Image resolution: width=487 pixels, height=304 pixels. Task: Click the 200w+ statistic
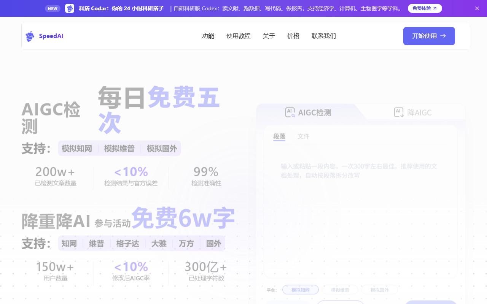click(56, 172)
